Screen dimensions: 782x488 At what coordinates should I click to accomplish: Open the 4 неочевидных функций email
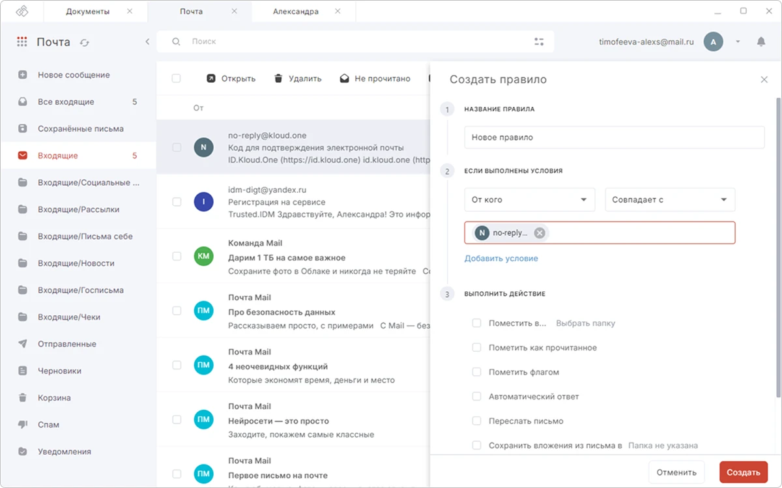(293, 365)
